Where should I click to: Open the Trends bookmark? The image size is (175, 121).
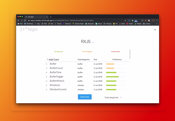58,24
